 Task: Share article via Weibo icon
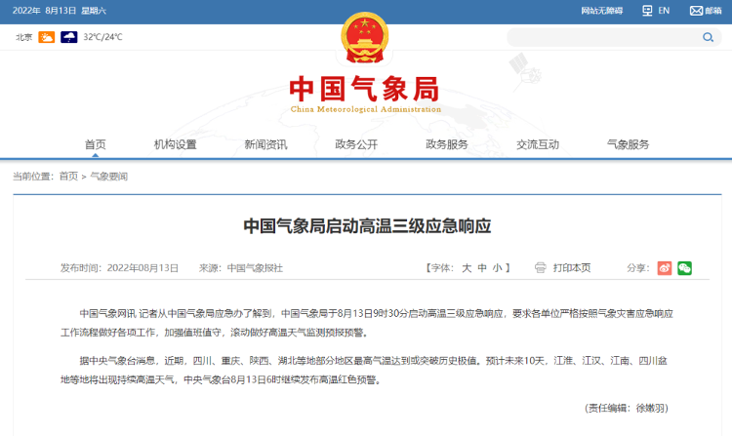pos(665,268)
